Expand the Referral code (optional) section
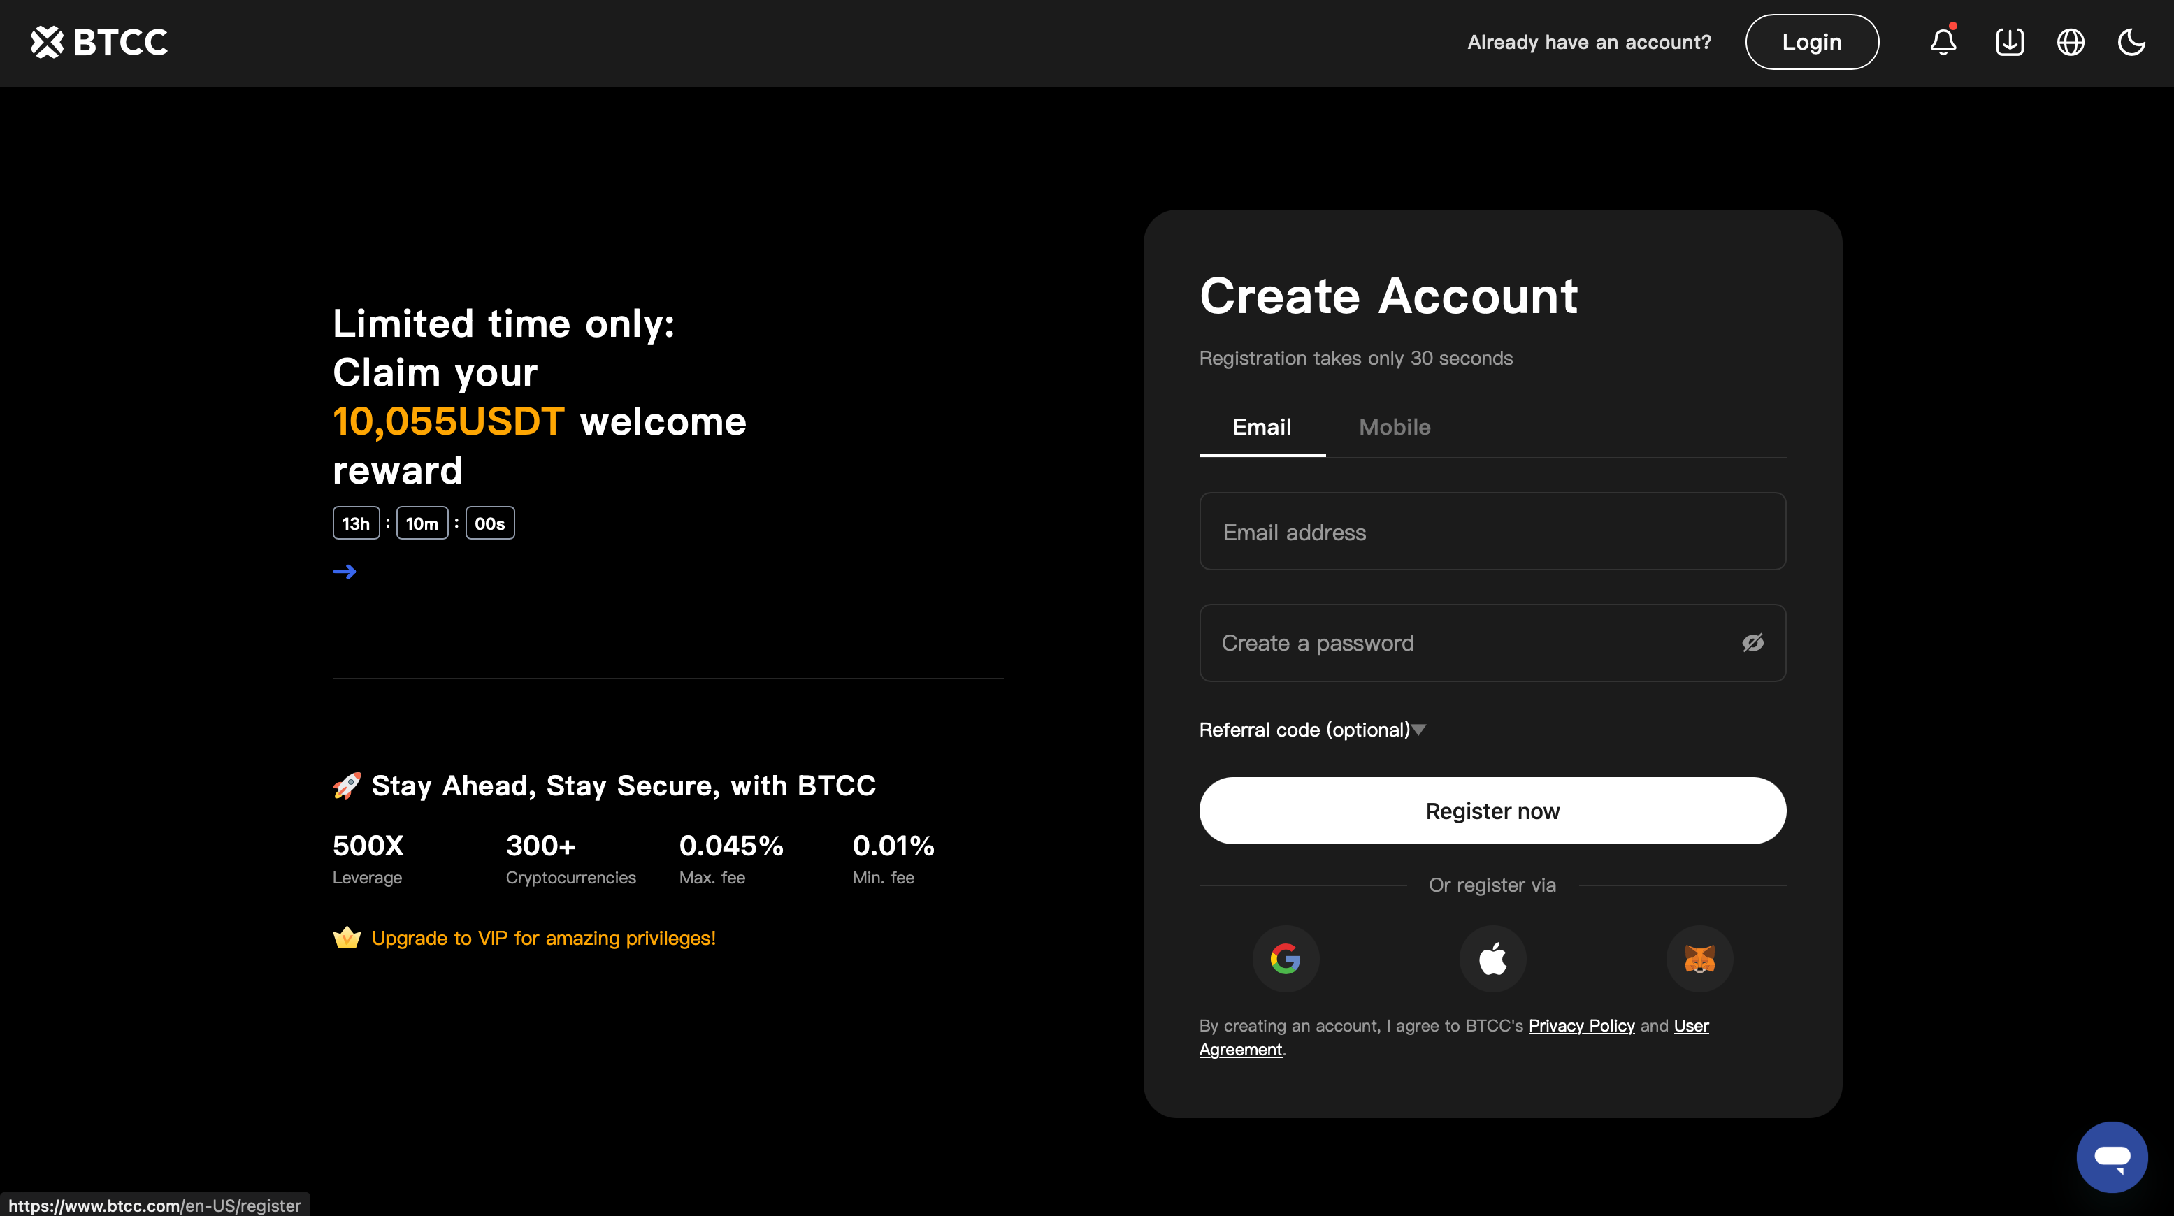The image size is (2174, 1216). (1312, 730)
